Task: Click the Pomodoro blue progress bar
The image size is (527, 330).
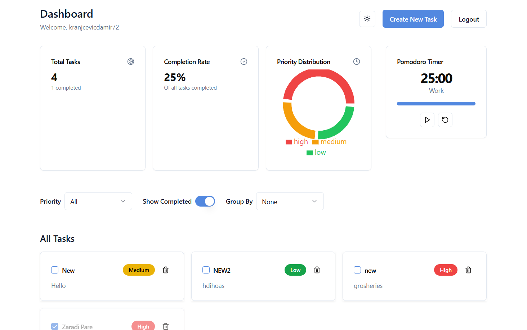Action: 436,104
